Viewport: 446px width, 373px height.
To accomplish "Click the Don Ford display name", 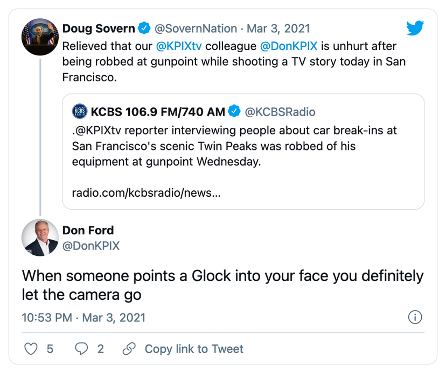I will point(88,231).
